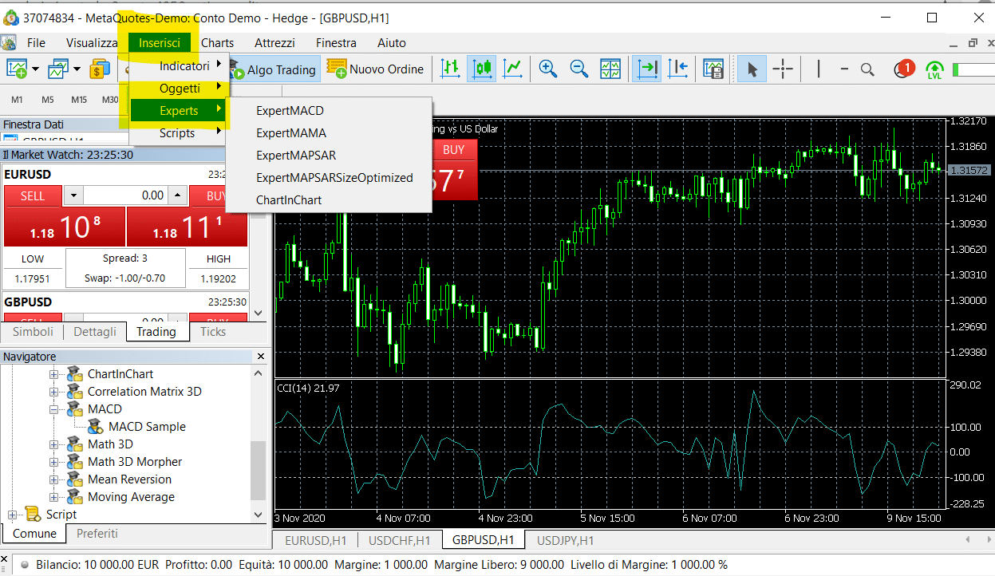Switch to the USDJPY,H1 chart tab
The image size is (995, 576).
(563, 540)
